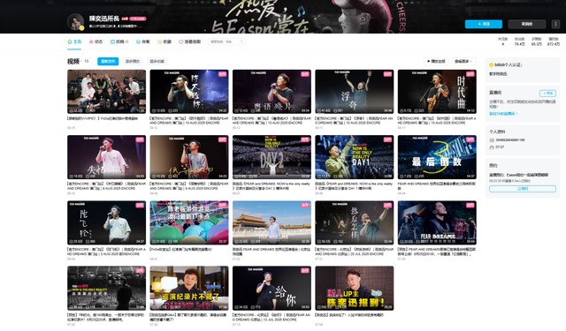Open the 主页 home tab icon

(x=70, y=41)
